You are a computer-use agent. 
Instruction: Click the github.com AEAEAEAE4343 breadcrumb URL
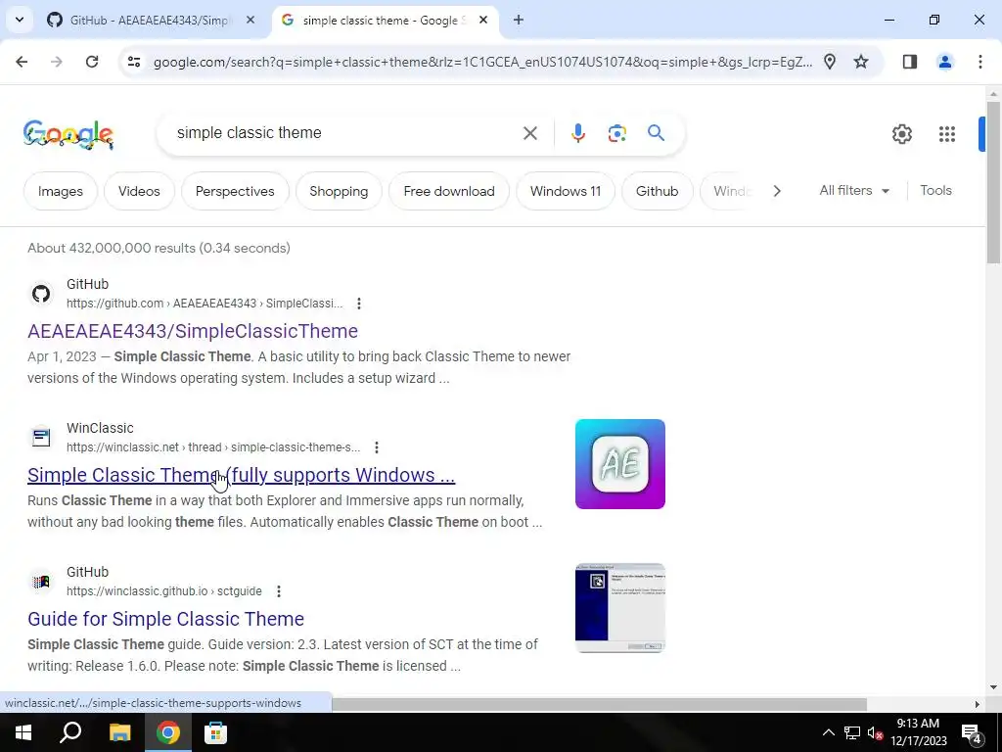pyautogui.click(x=205, y=304)
